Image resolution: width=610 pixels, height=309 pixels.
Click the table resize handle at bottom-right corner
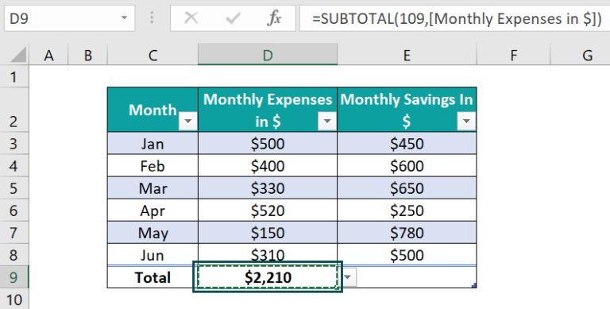pyautogui.click(x=474, y=286)
